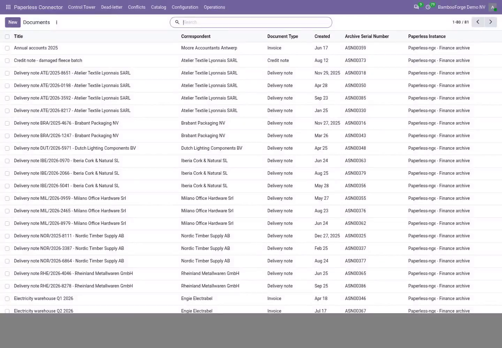
Task: Open the Conflicts menu
Action: click(x=137, y=7)
